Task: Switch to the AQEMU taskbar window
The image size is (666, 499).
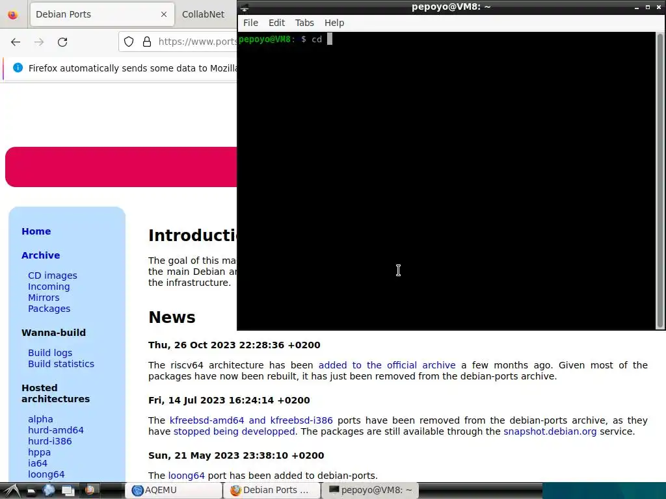Action: 174,490
